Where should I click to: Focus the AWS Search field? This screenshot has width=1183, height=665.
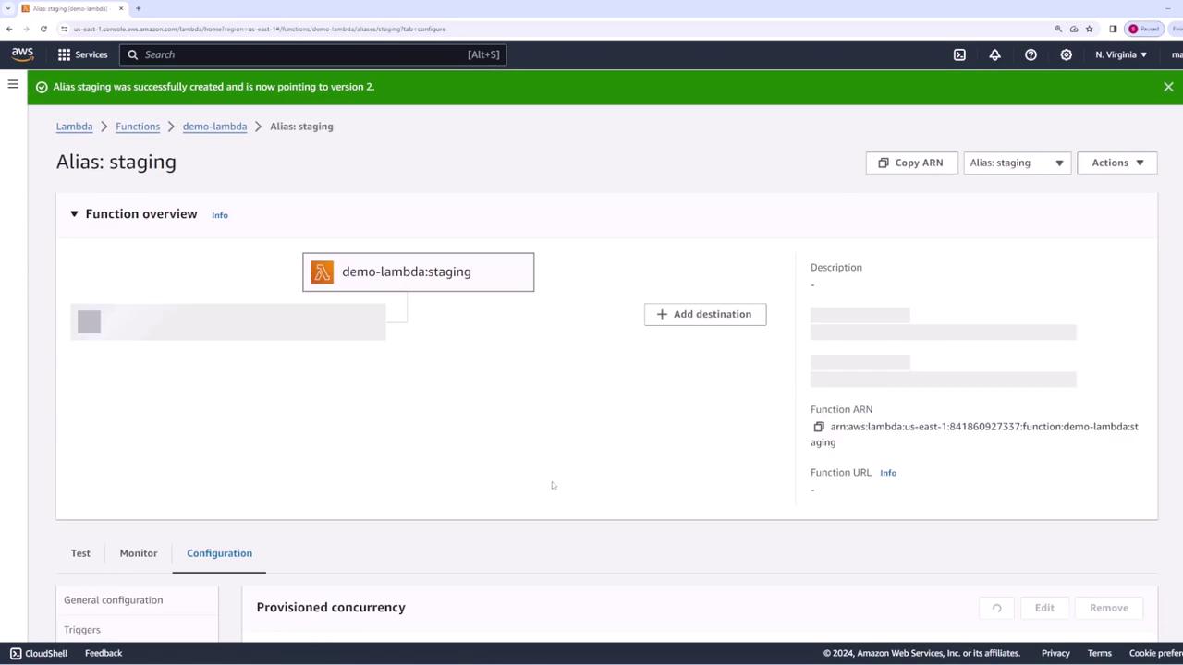pos(313,54)
